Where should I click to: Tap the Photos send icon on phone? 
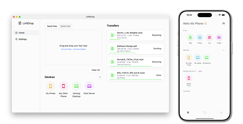coord(200,38)
